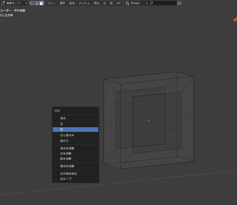Open the 選択 menu
237x205 pixels.
click(x=62, y=3)
